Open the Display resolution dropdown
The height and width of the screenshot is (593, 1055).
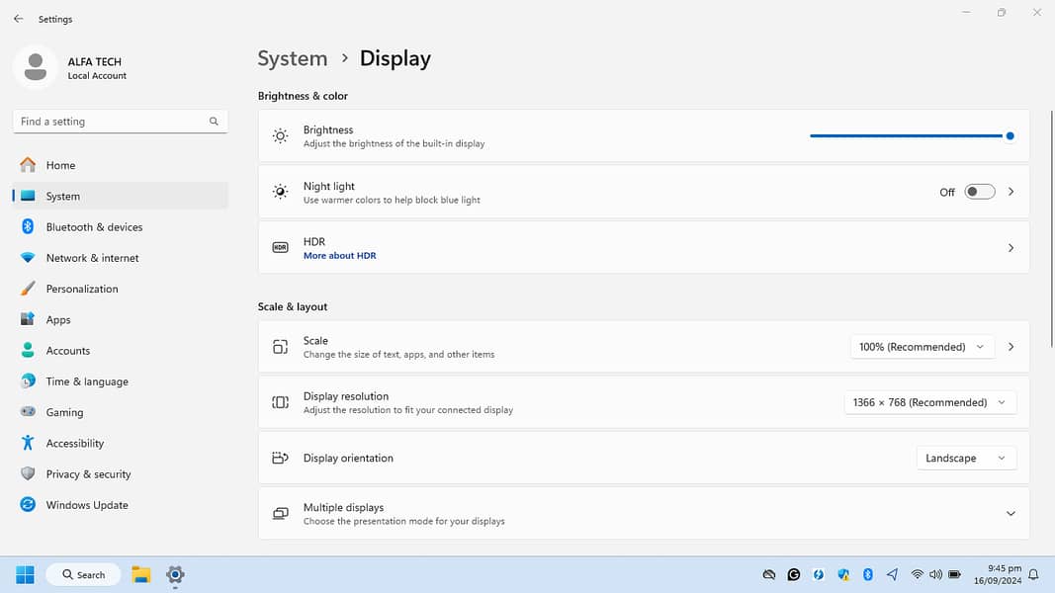click(929, 402)
